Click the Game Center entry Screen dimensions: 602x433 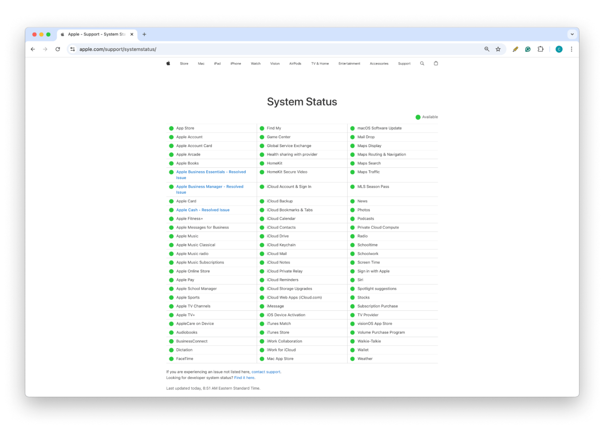click(279, 137)
